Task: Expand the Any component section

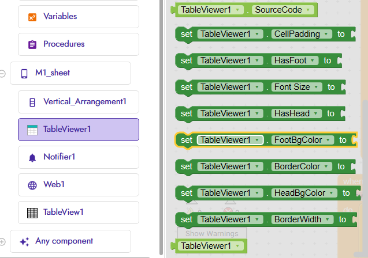Action: point(3,241)
